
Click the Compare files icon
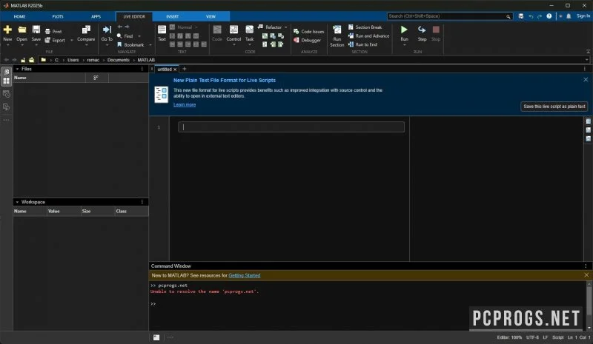[86, 30]
